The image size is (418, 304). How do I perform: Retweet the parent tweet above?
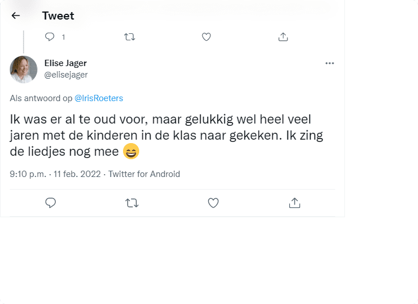coord(130,37)
